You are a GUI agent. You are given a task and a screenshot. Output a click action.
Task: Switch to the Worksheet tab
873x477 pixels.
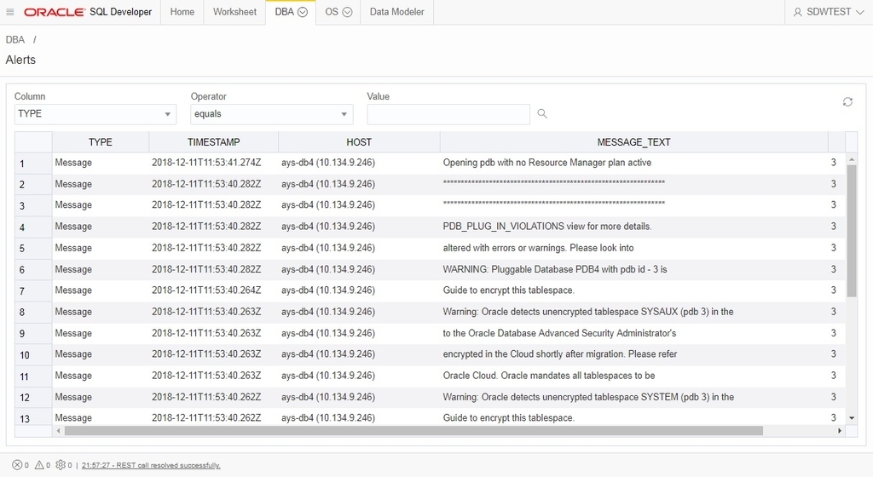click(234, 12)
